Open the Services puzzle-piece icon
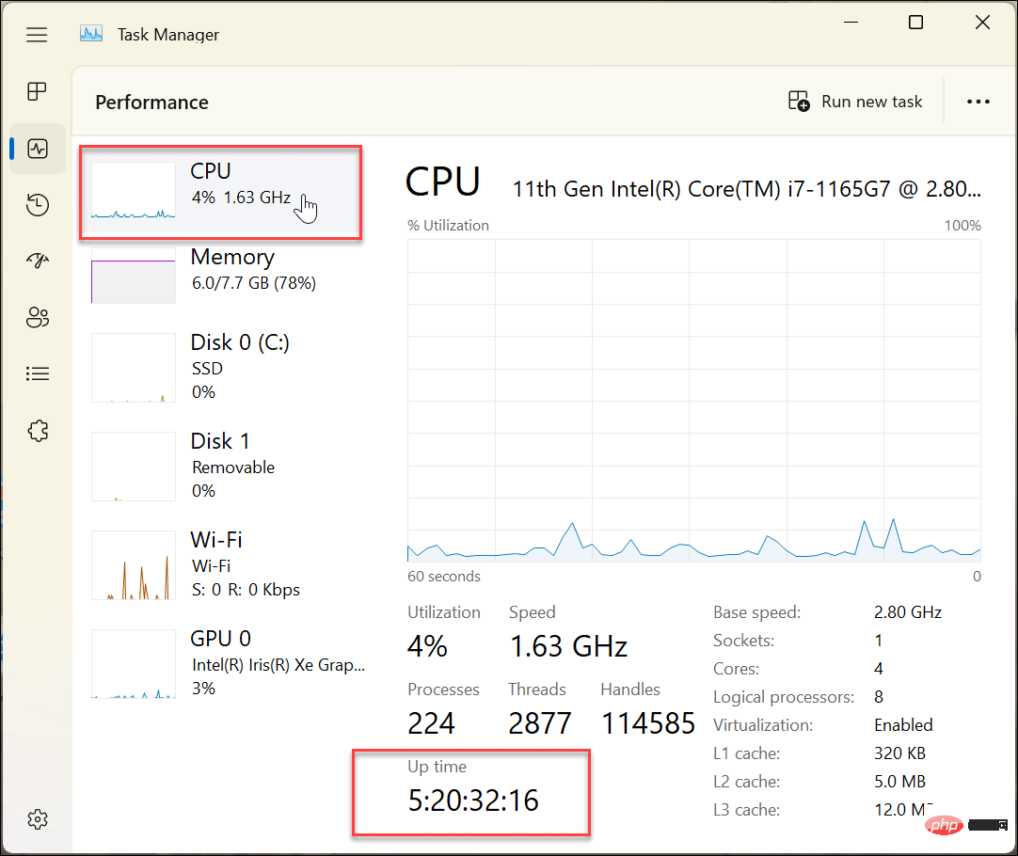 coord(38,430)
